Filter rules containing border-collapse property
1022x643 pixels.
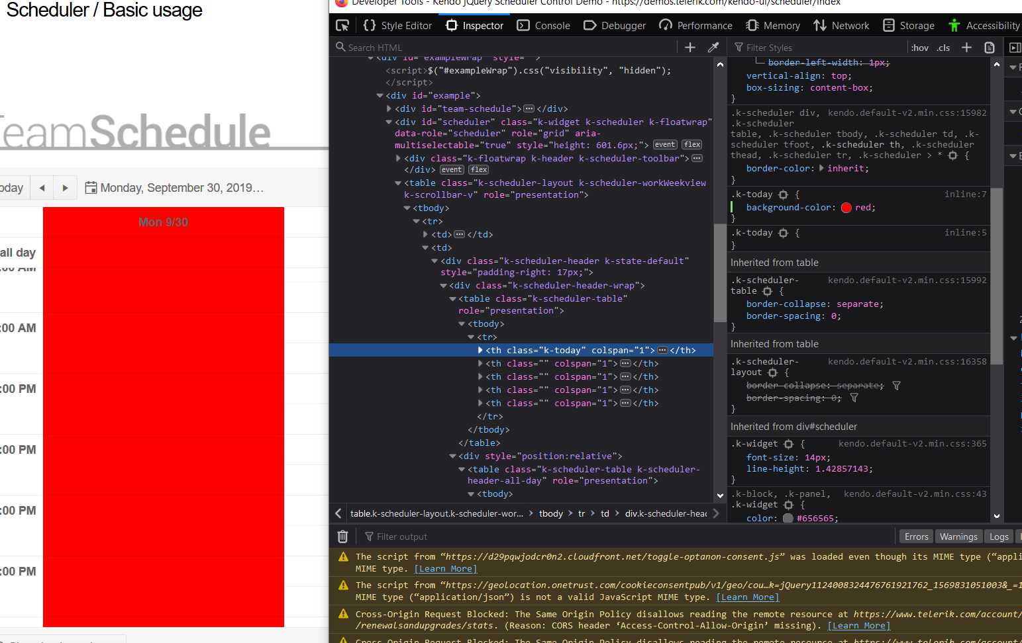tap(896, 386)
